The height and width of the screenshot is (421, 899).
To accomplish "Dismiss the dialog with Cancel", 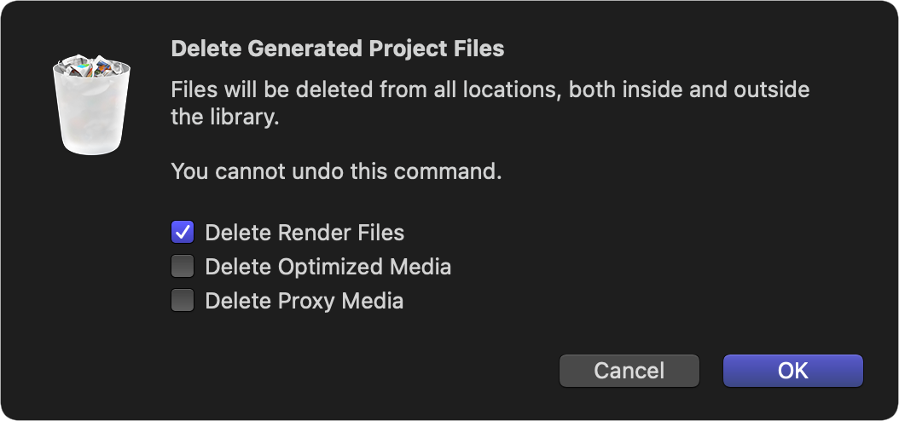I will tap(629, 371).
